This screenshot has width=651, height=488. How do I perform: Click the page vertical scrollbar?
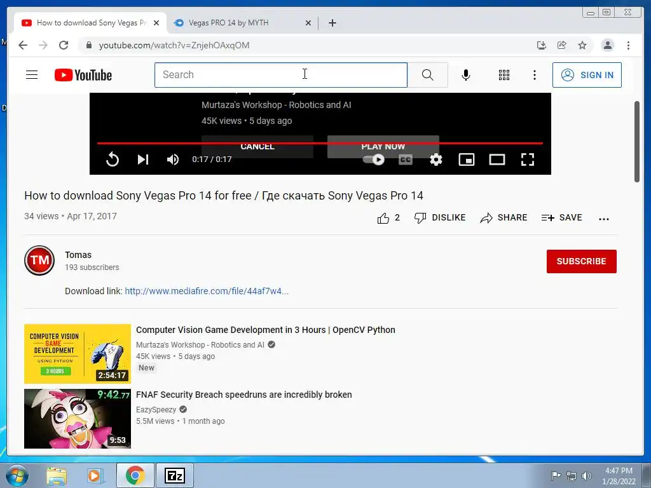pyautogui.click(x=637, y=141)
